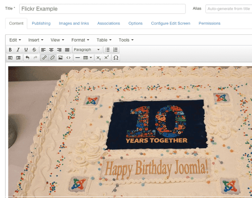Switch to Images and links tab
252x198 pixels.
click(74, 23)
